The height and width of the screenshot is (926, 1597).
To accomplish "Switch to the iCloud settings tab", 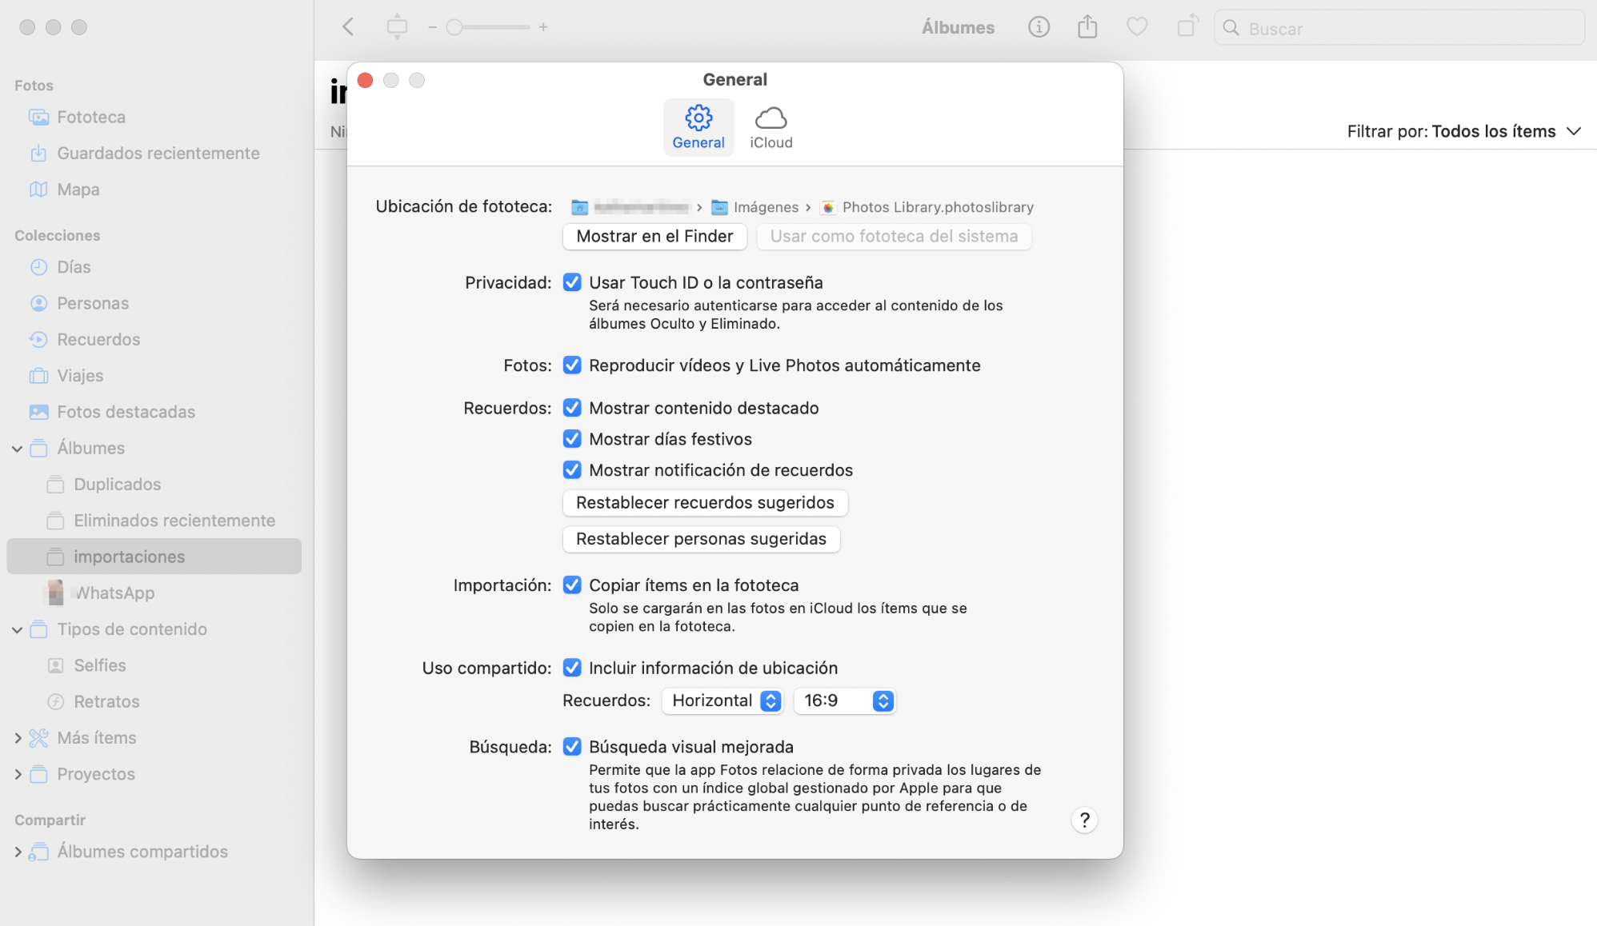I will (x=770, y=126).
